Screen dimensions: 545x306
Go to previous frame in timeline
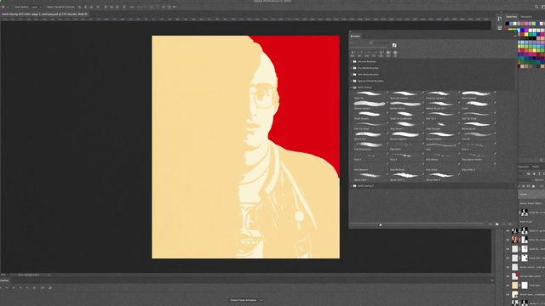(x=7, y=287)
